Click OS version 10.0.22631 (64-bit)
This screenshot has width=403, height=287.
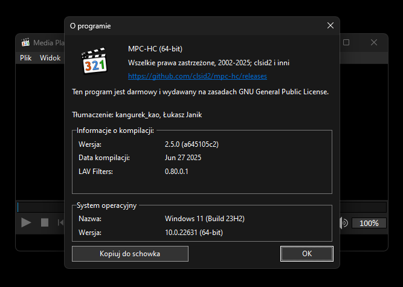[194, 233]
